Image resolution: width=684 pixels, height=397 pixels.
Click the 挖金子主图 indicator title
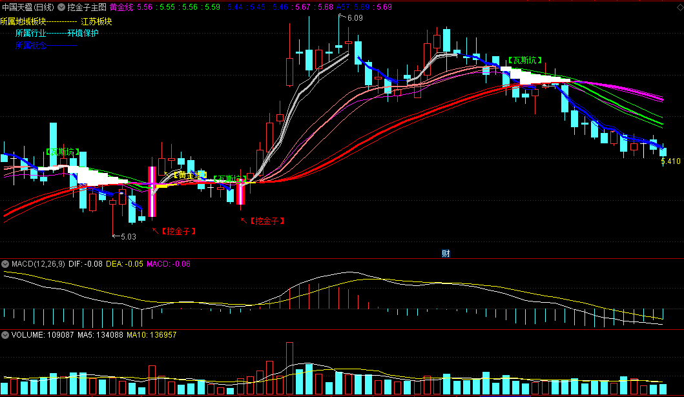click(x=87, y=7)
